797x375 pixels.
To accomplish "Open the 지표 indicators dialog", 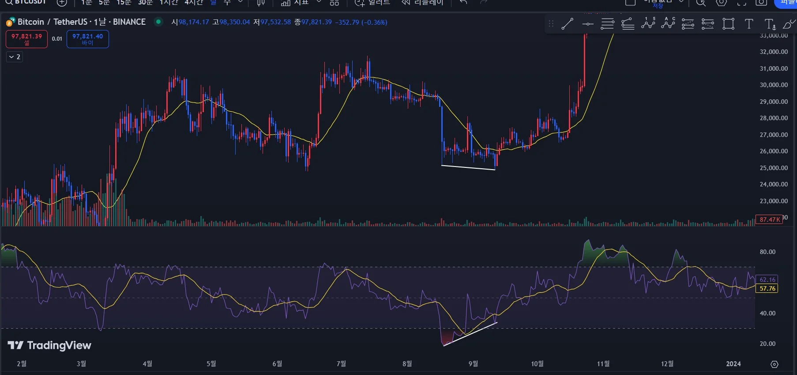I will [295, 3].
